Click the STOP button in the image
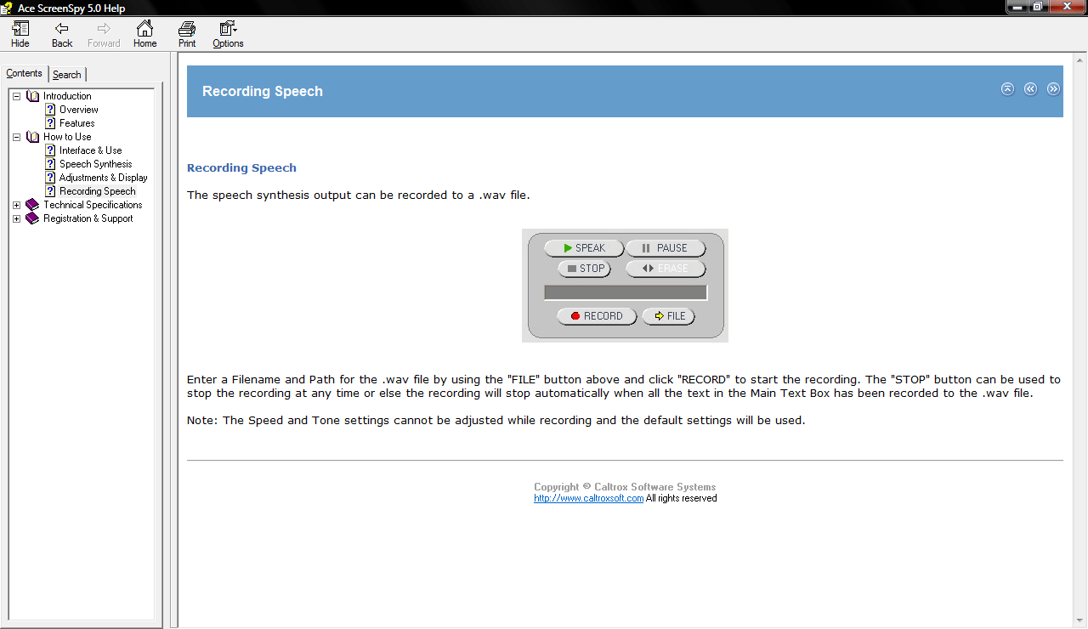Screen dimensions: 1088x629 (584, 269)
